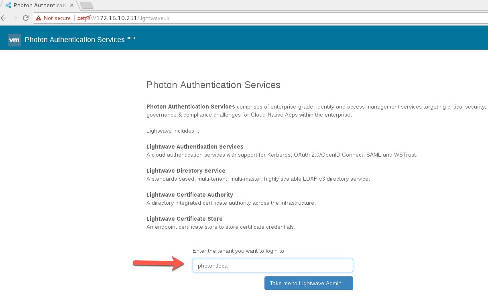This screenshot has height=296, width=488.
Task: Click the Photon tab's blue favicon
Action: coord(8,5)
